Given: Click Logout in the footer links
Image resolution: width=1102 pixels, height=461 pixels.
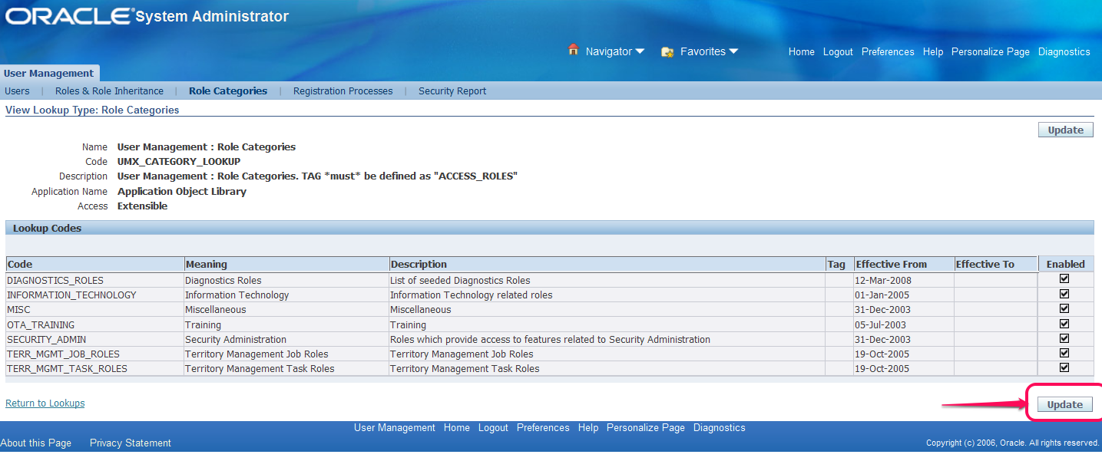Looking at the screenshot, I should point(493,428).
